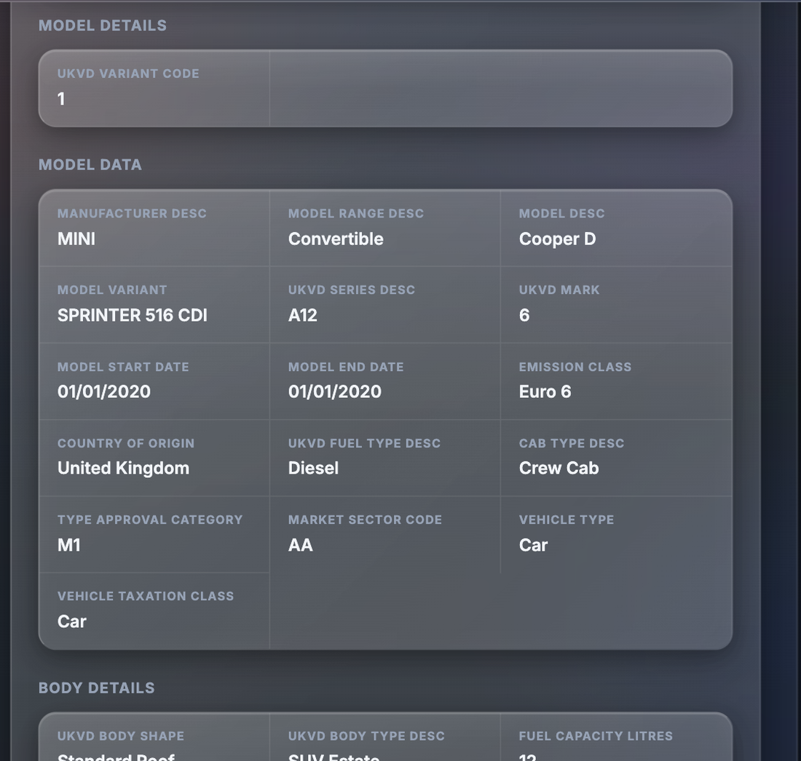Screen dimensions: 801x761
Task: Select the vehicle type value Car
Action: (x=533, y=545)
